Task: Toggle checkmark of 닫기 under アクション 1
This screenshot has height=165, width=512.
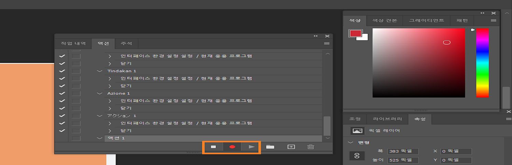Action: [62, 131]
